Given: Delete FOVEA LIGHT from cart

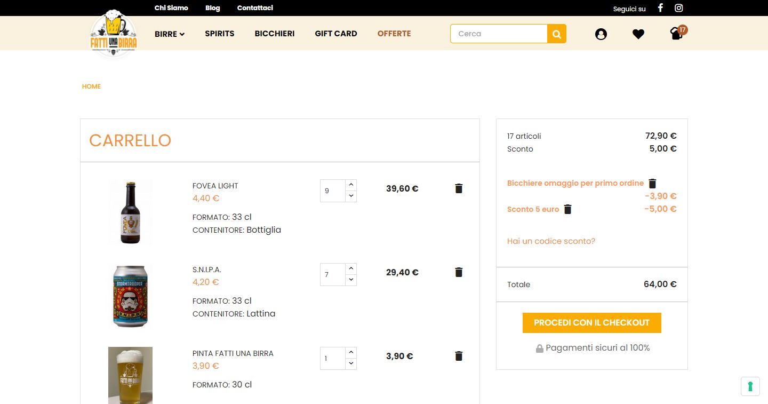Looking at the screenshot, I should 459,188.
